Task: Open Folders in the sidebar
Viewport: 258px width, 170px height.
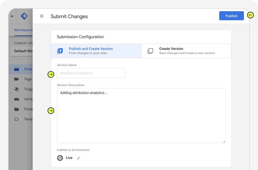Action: (21, 109)
